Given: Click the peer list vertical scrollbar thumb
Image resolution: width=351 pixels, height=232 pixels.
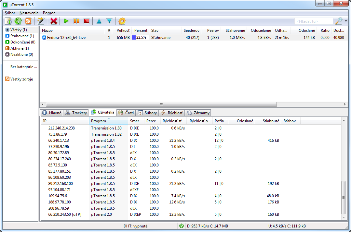Looking at the screenshot, I should click(x=344, y=197).
